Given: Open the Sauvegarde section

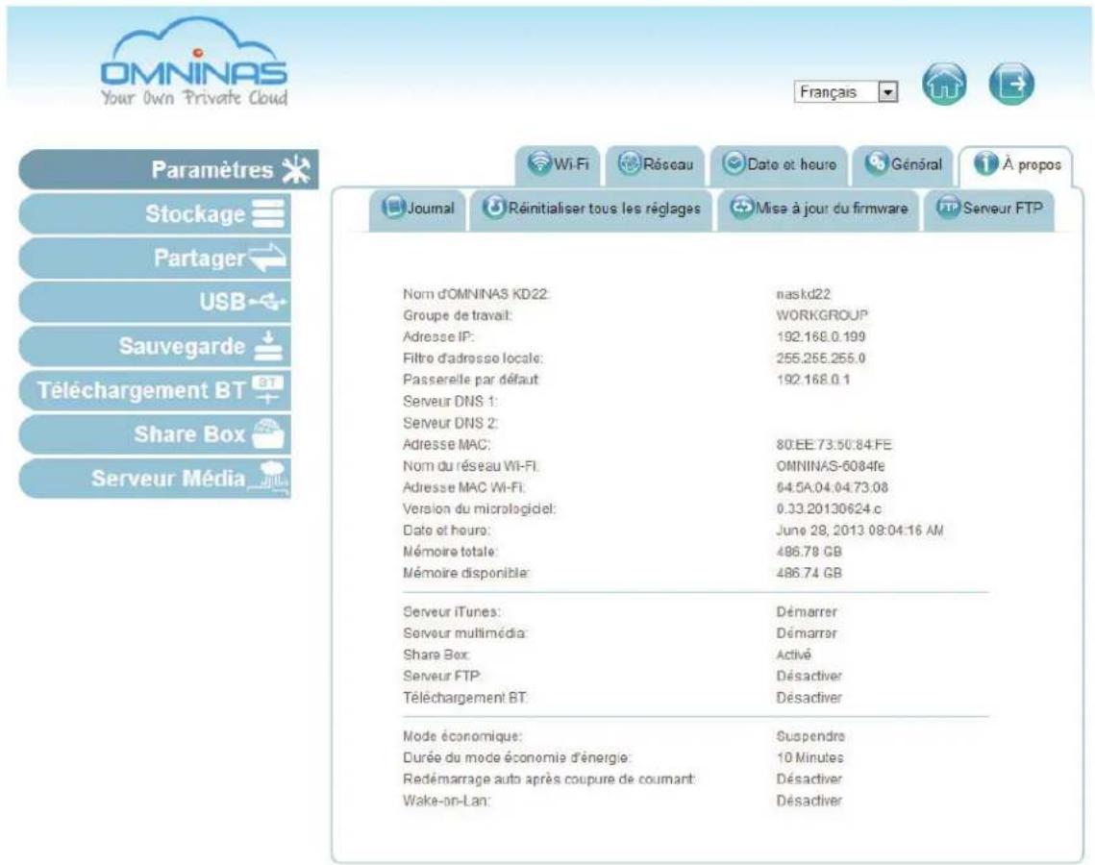Looking at the screenshot, I should tap(155, 346).
